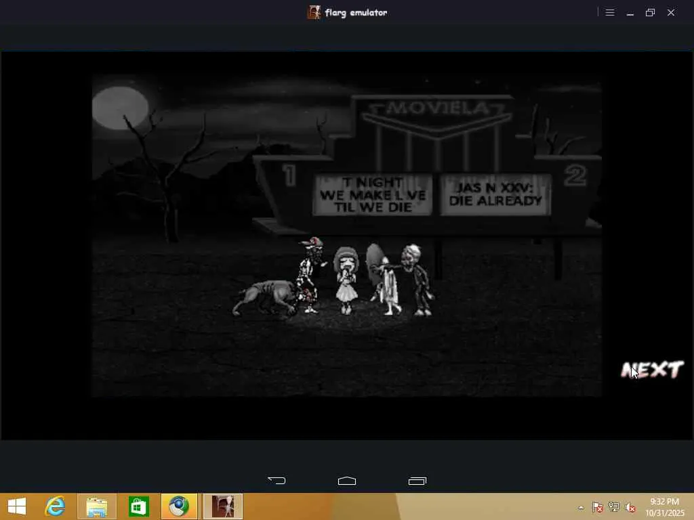This screenshot has height=520, width=694.
Task: Open the clock showing 9:32 PM
Action: (x=664, y=506)
